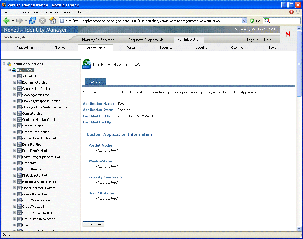Open the Help link in header
Viewport: 303px width, 239px height.
(x=268, y=40)
